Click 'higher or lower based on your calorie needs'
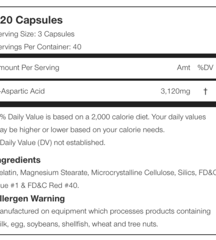Image resolution: width=216 pixels, height=240 pixels. point(92,130)
